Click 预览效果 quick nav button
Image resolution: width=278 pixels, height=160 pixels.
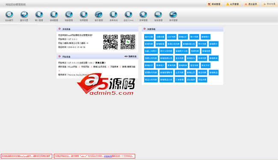pyautogui.click(x=202, y=79)
